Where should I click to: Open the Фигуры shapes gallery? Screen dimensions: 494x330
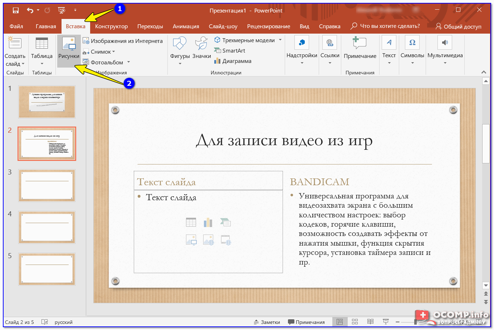point(180,51)
